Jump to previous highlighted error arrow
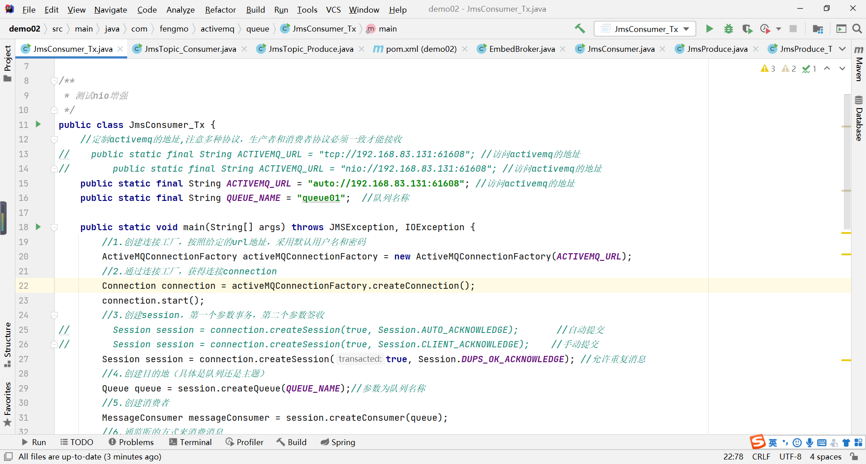This screenshot has width=866, height=464. (x=827, y=68)
